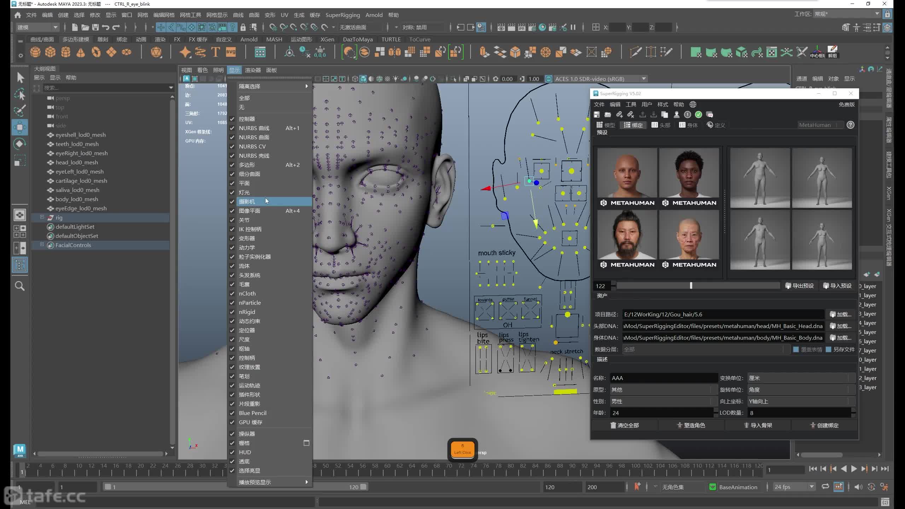This screenshot has height=509, width=905.
Task: Select the polygon type text tool
Action: tap(215, 52)
